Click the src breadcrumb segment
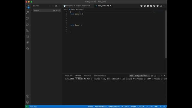Image resolution: width=192 pixels, height=108 pixels. coord(65,9)
